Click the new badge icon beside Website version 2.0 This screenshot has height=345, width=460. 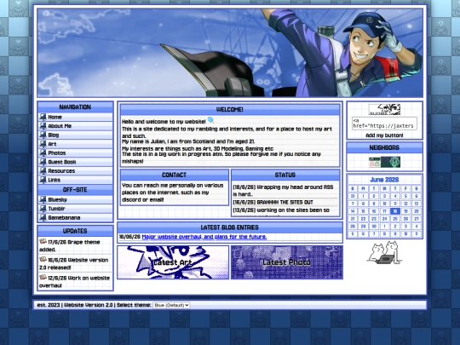click(x=43, y=259)
